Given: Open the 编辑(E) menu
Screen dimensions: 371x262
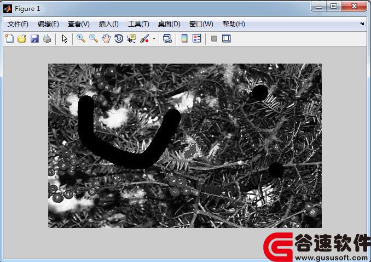Looking at the screenshot, I should pos(48,24).
